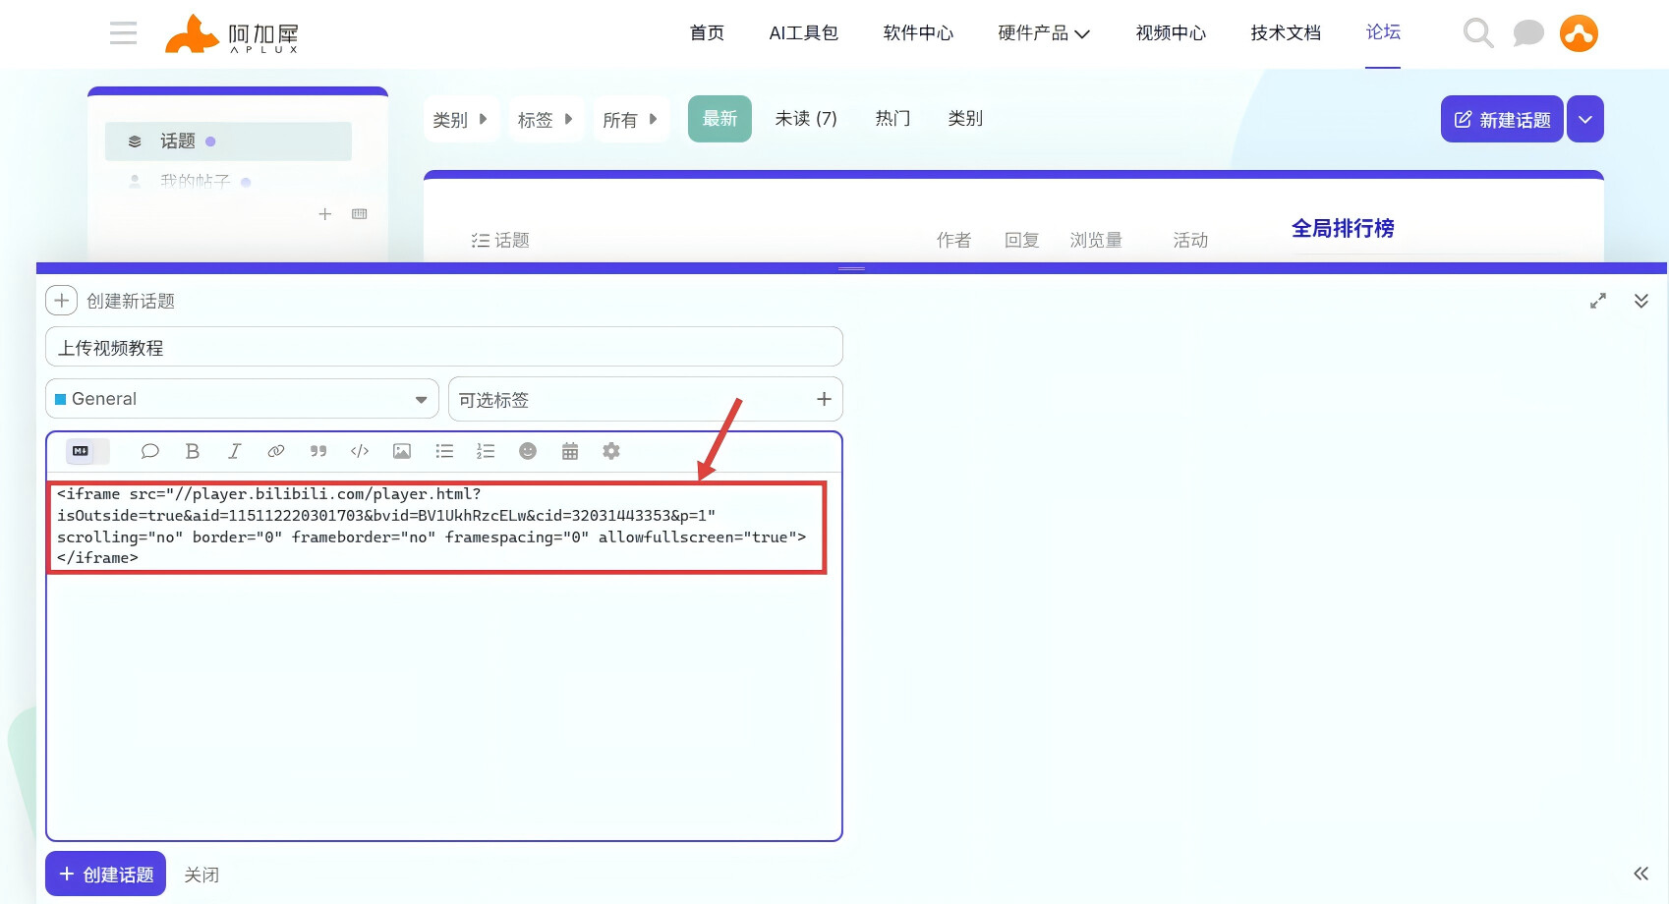Expand the 类别 filter dropdown
Viewport: 1669px width, 904px height.
coord(460,120)
